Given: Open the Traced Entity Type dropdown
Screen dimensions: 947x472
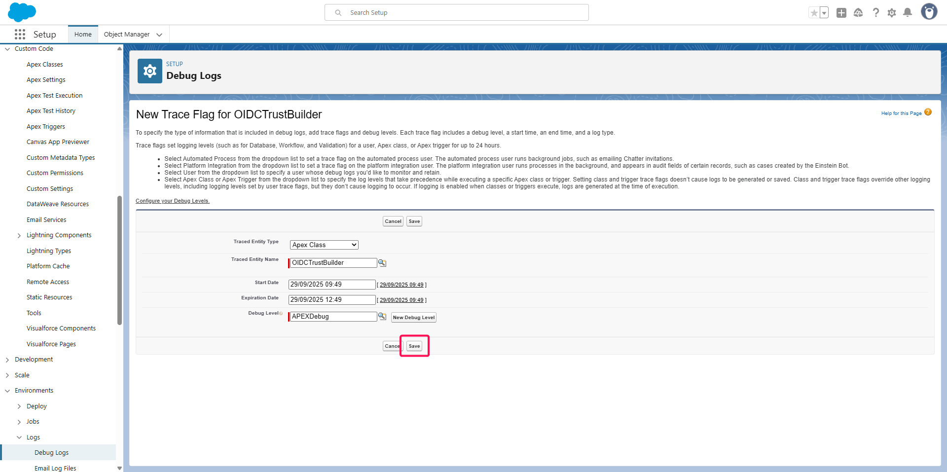Looking at the screenshot, I should pos(324,245).
